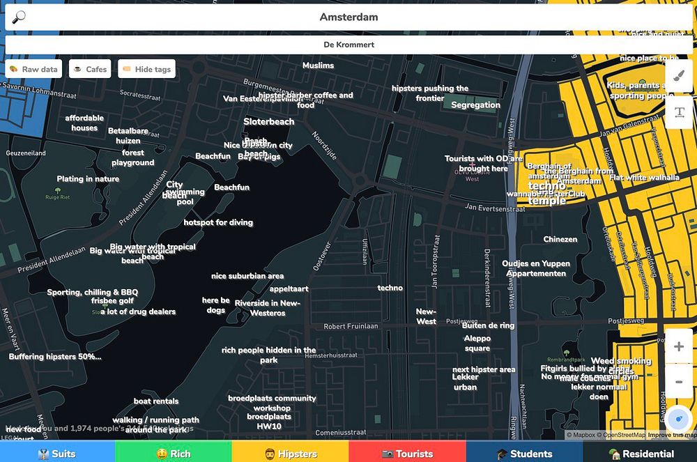Select the Hipsters category tab
Screen dimensions: 697x462
point(290,453)
